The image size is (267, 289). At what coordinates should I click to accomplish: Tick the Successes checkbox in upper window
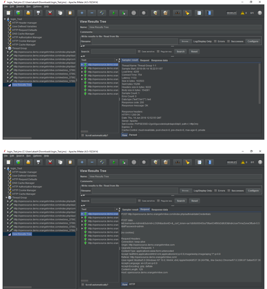[x=228, y=41]
